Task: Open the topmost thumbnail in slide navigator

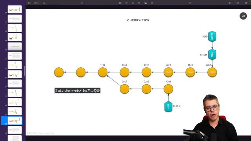Action: (15, 9)
